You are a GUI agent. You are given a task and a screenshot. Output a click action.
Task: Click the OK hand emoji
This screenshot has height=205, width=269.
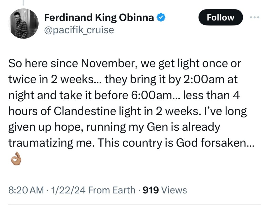(15, 158)
